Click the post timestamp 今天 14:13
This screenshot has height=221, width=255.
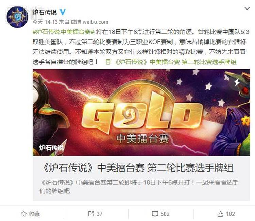45,22
